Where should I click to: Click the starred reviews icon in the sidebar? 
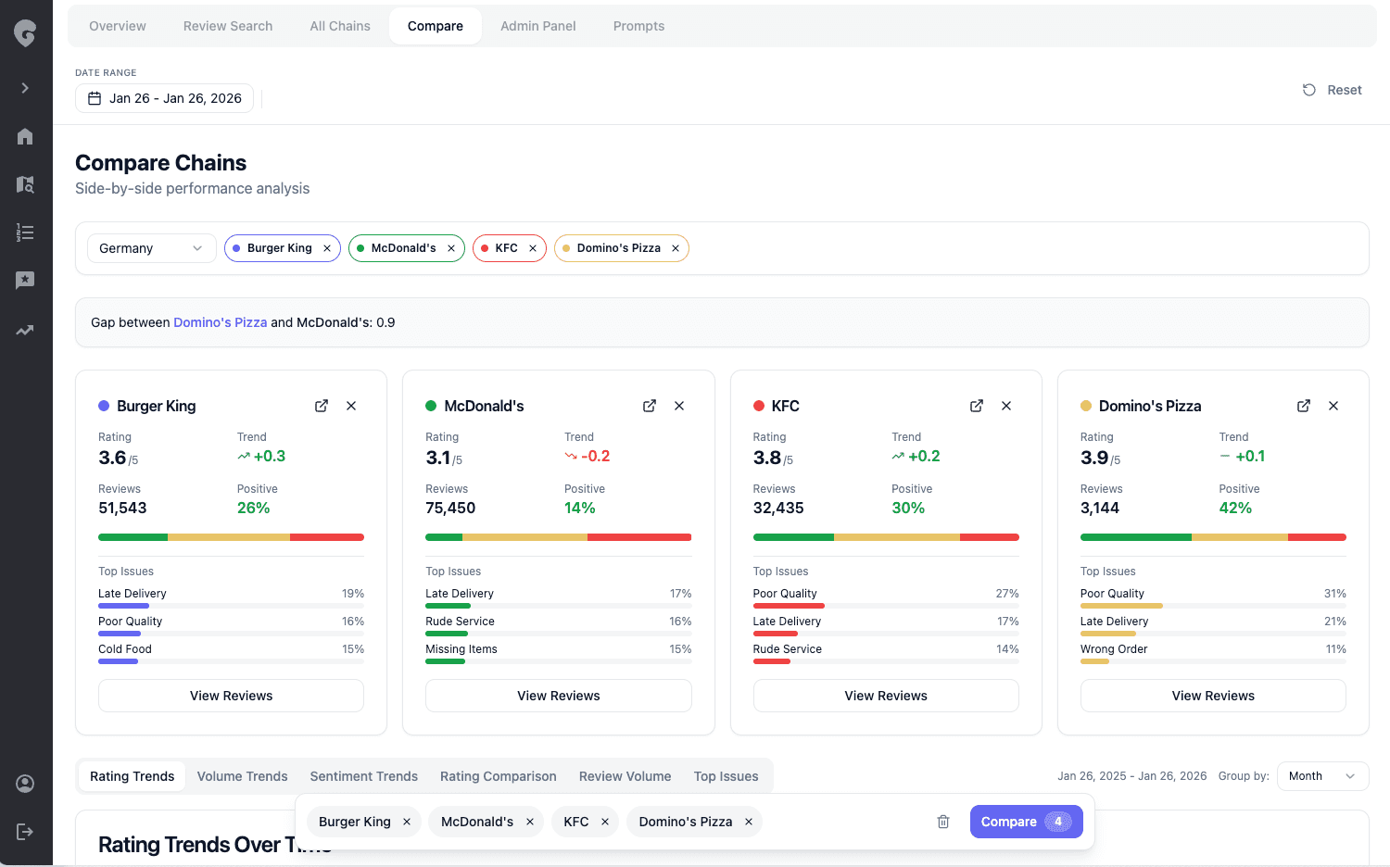(x=25, y=280)
